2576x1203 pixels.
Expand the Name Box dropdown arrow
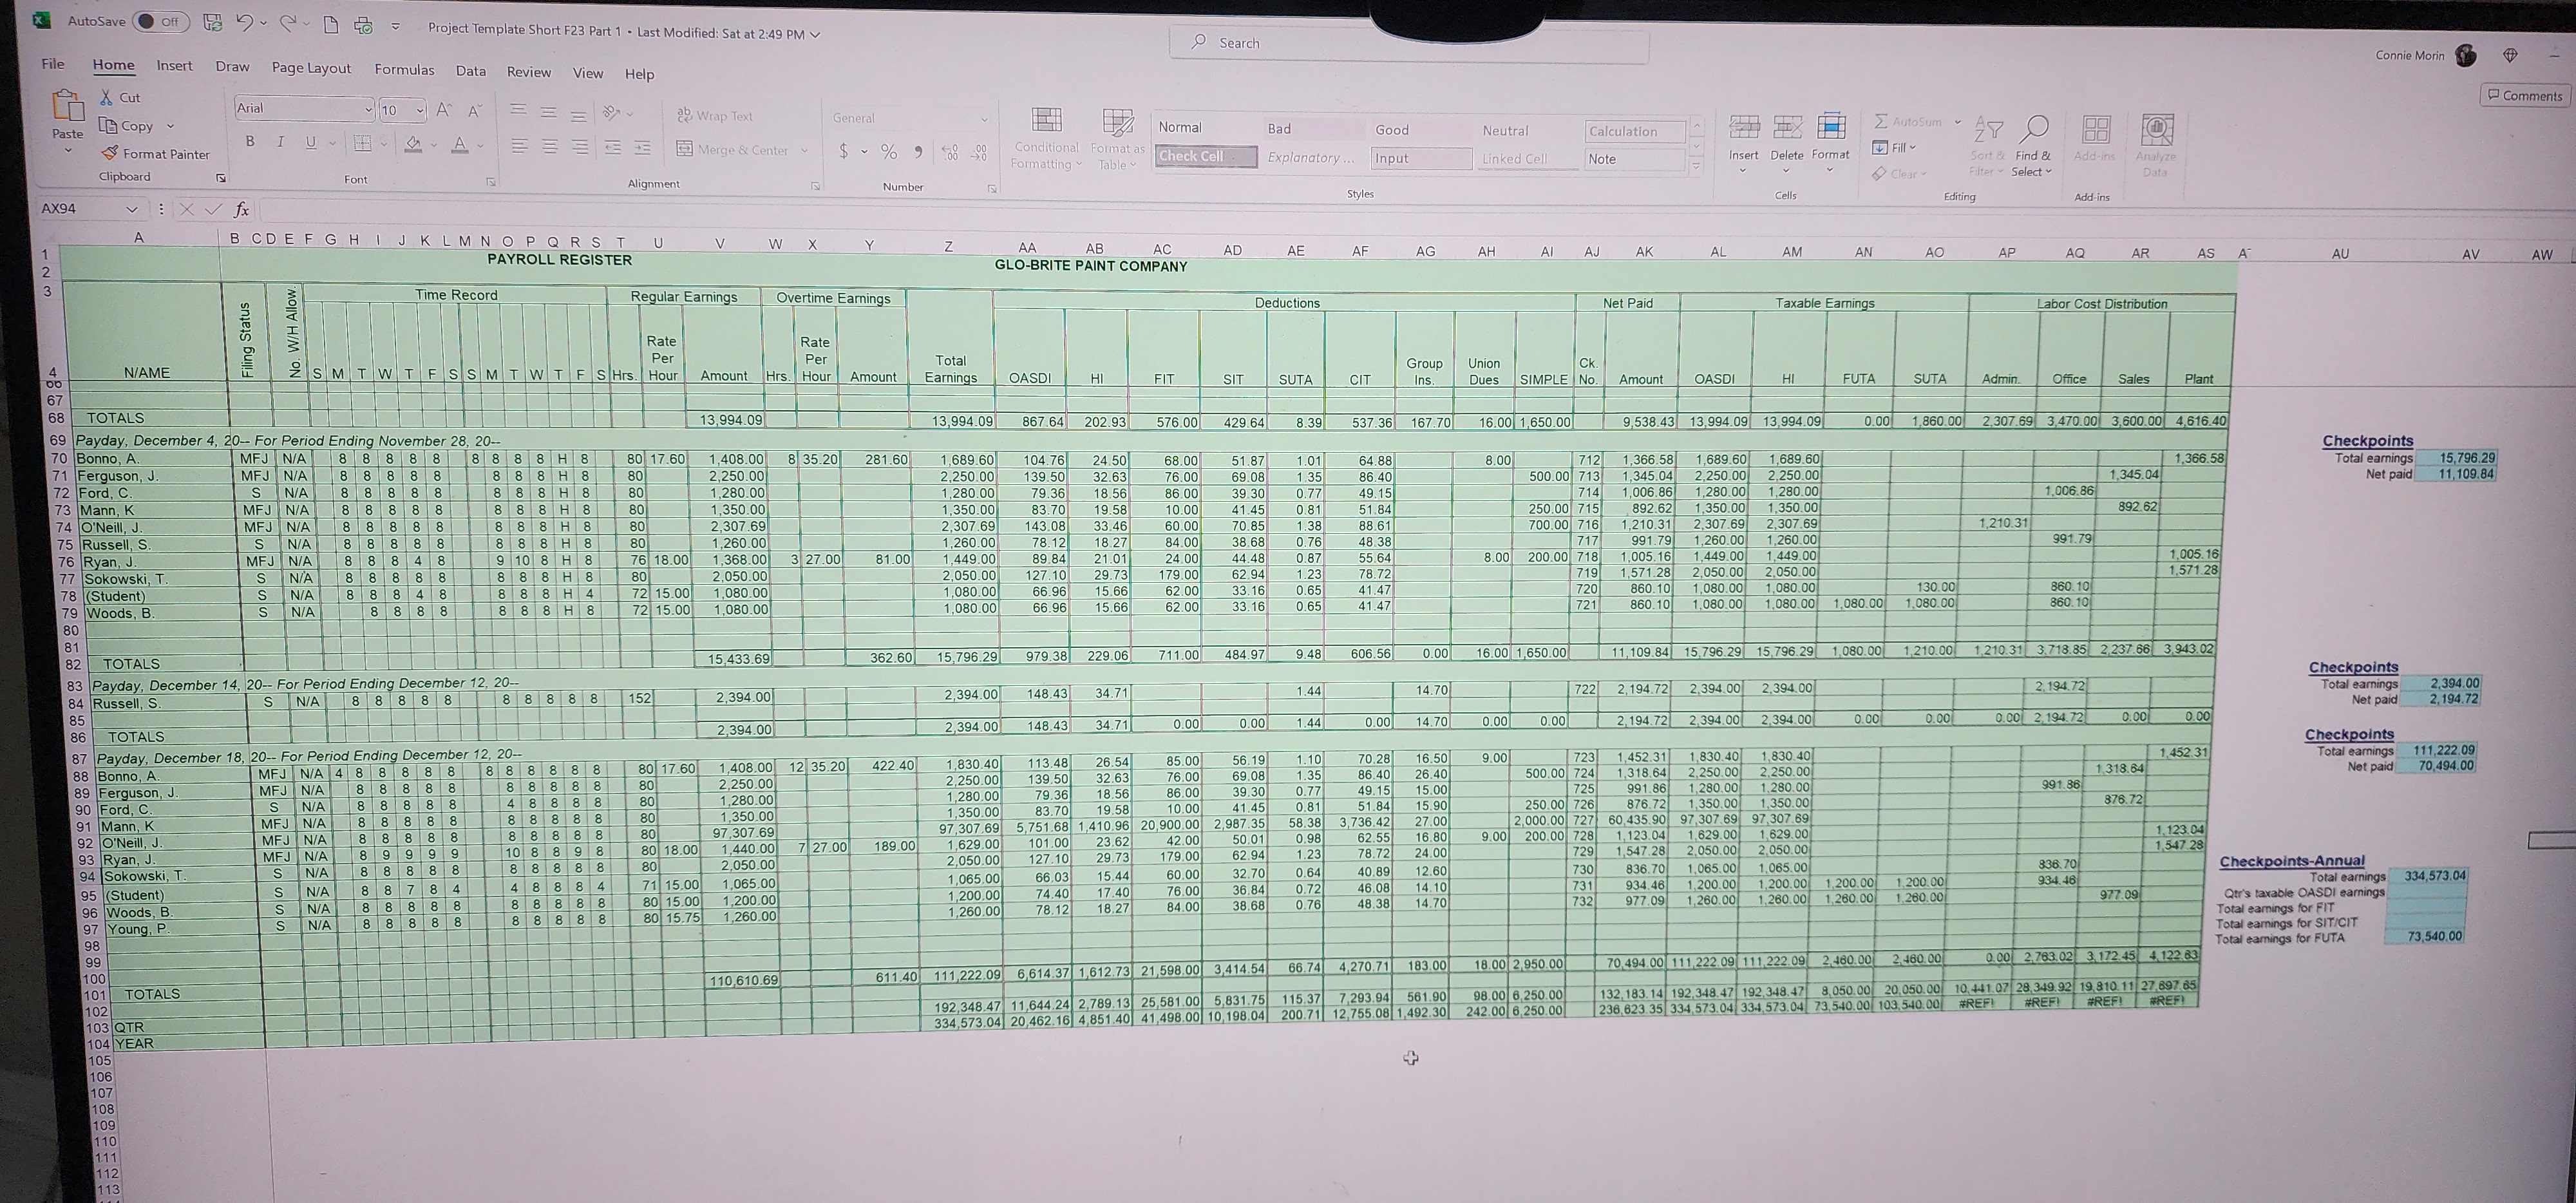pos(131,209)
